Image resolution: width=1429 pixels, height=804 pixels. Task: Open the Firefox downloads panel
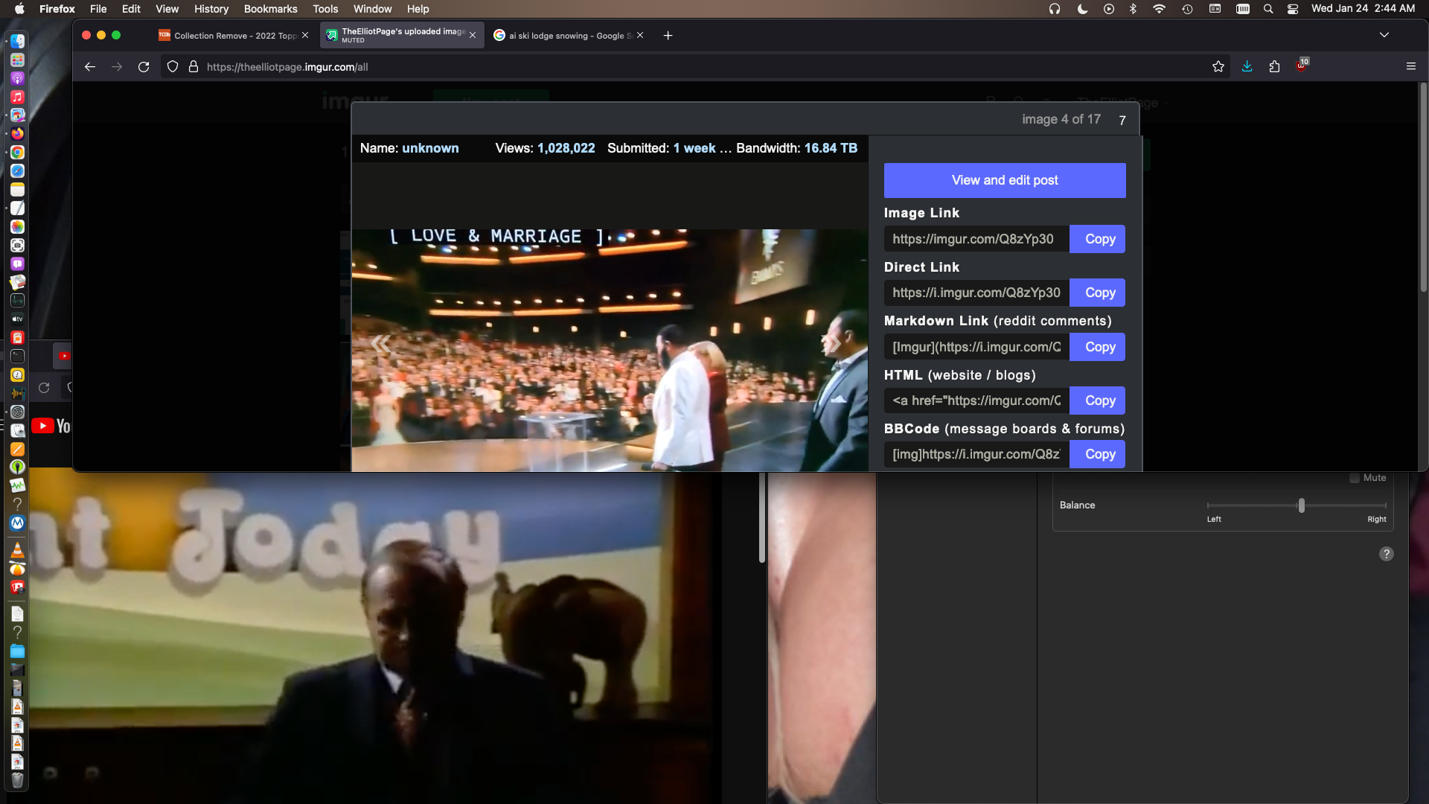pyautogui.click(x=1247, y=67)
